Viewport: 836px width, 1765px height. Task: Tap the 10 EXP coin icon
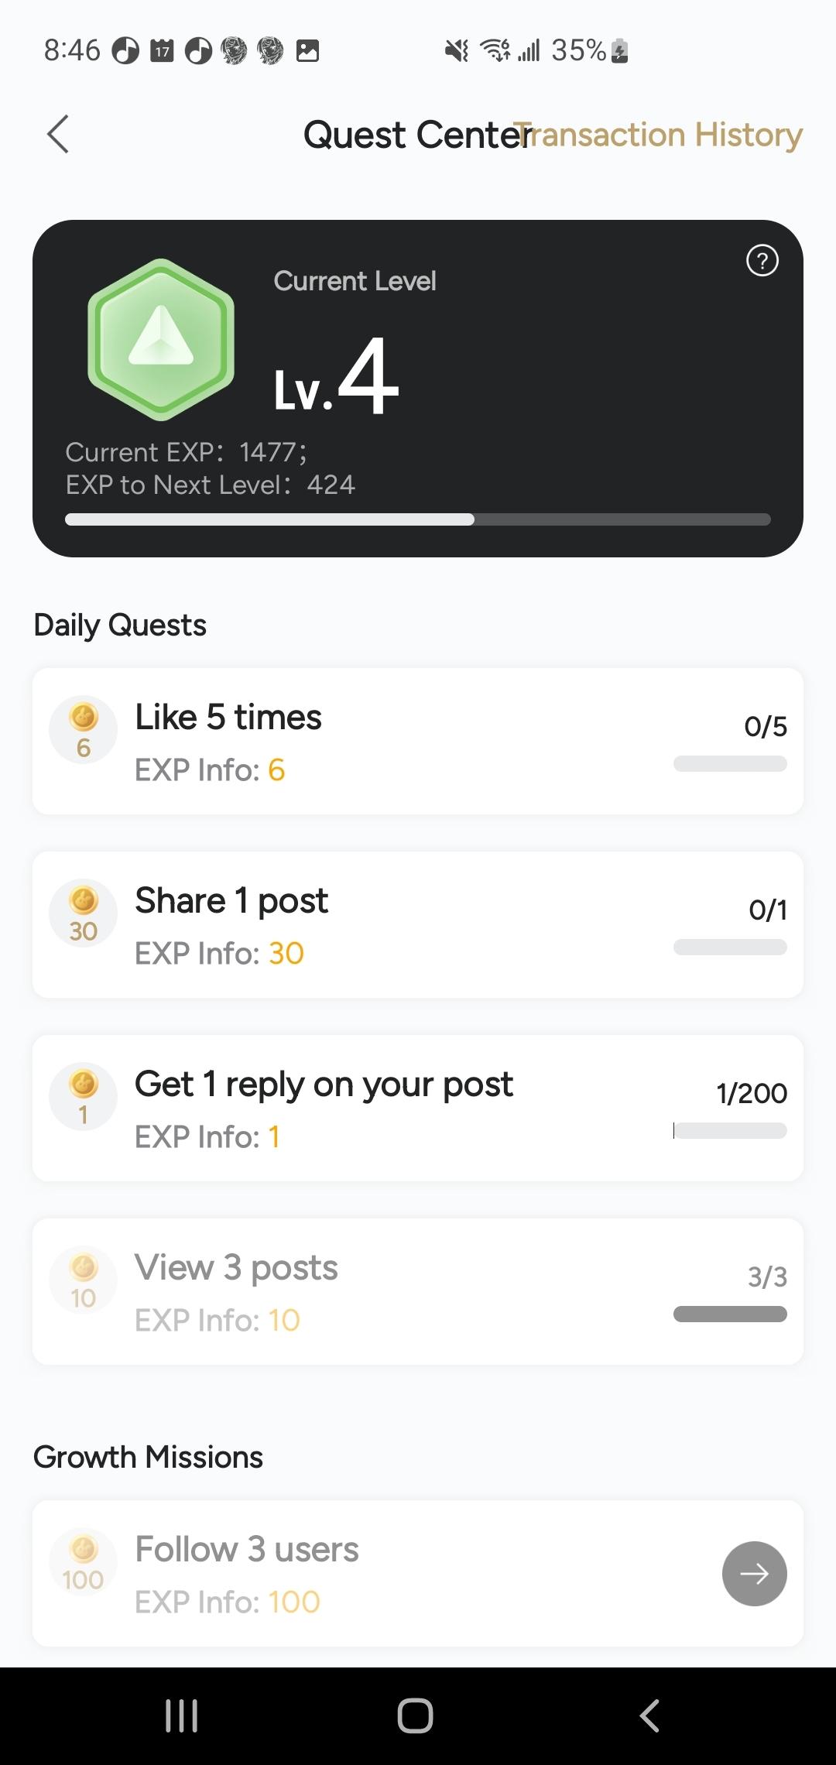(84, 1280)
